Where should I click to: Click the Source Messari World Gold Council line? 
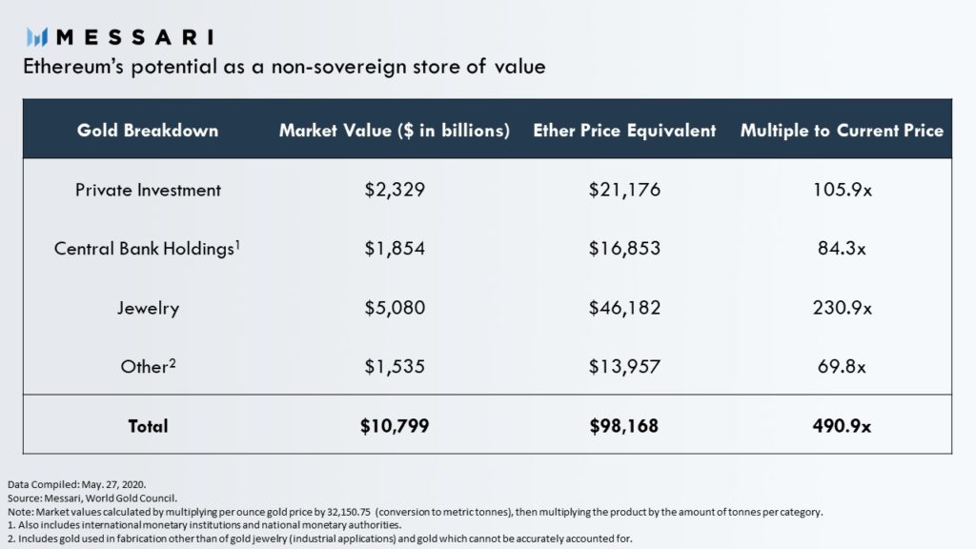tap(92, 498)
